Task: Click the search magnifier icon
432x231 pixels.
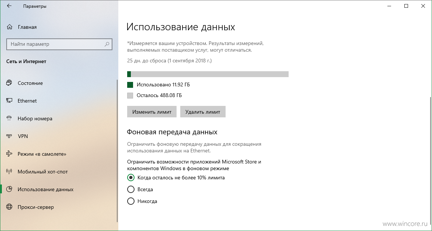Action: pyautogui.click(x=107, y=44)
